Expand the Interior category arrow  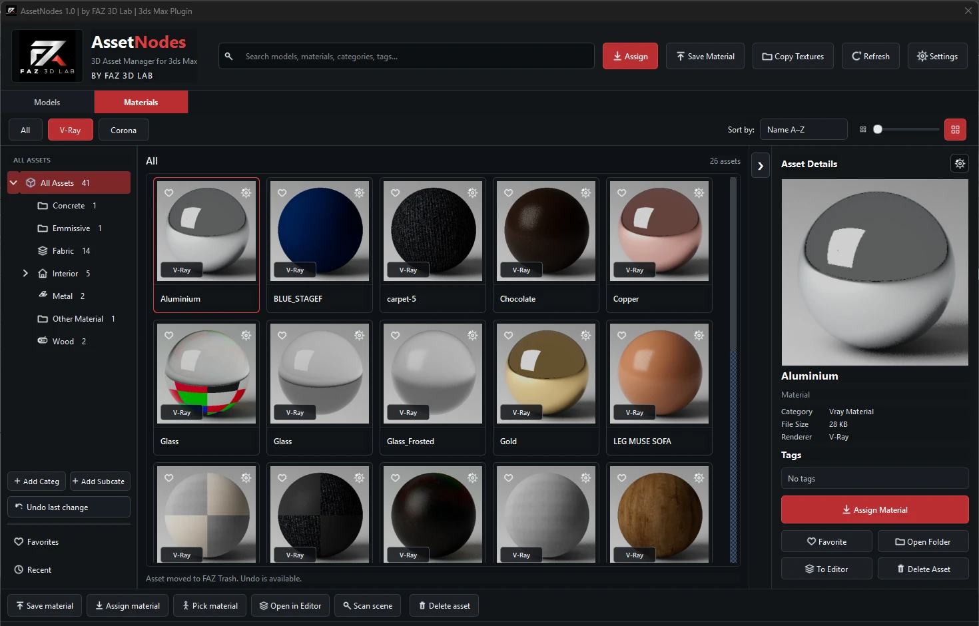[x=25, y=273]
